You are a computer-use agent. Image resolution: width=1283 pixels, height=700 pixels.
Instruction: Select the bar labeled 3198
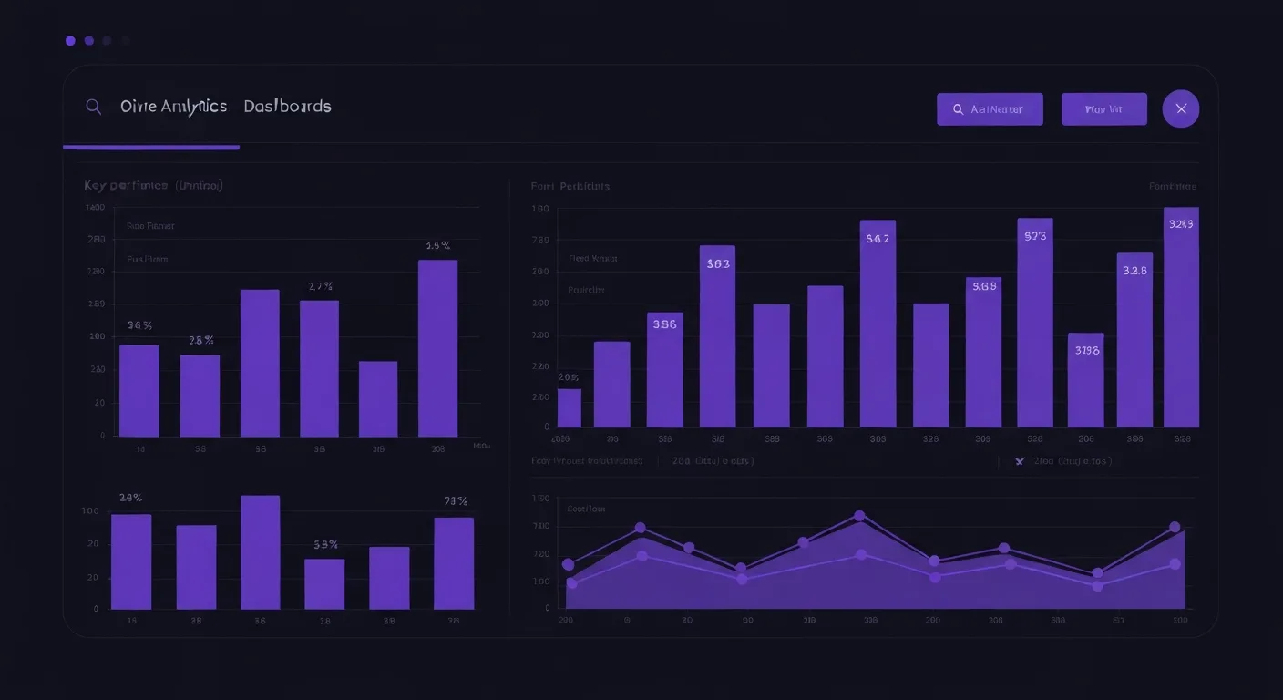pos(1085,380)
